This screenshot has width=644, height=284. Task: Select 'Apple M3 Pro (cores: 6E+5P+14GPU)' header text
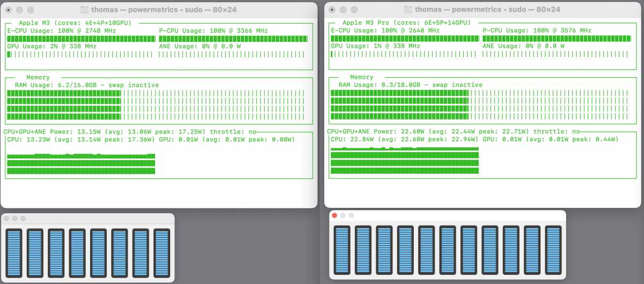click(x=406, y=23)
